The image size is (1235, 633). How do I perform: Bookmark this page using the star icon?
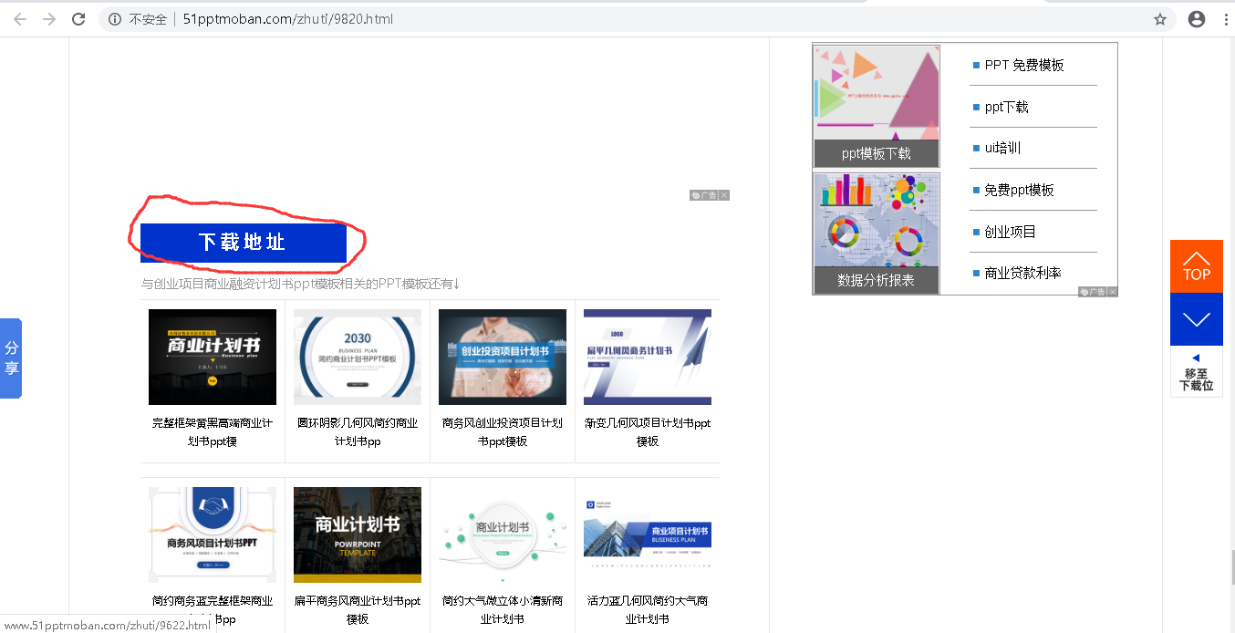pyautogui.click(x=1159, y=18)
